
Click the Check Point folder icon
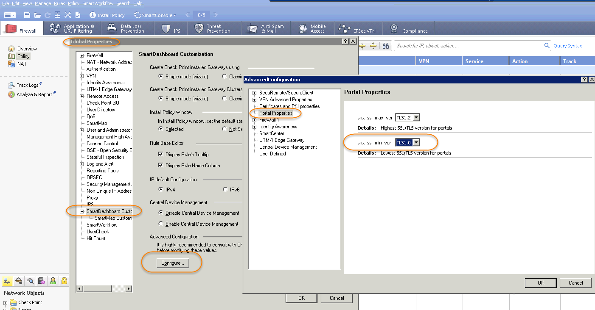(14, 302)
